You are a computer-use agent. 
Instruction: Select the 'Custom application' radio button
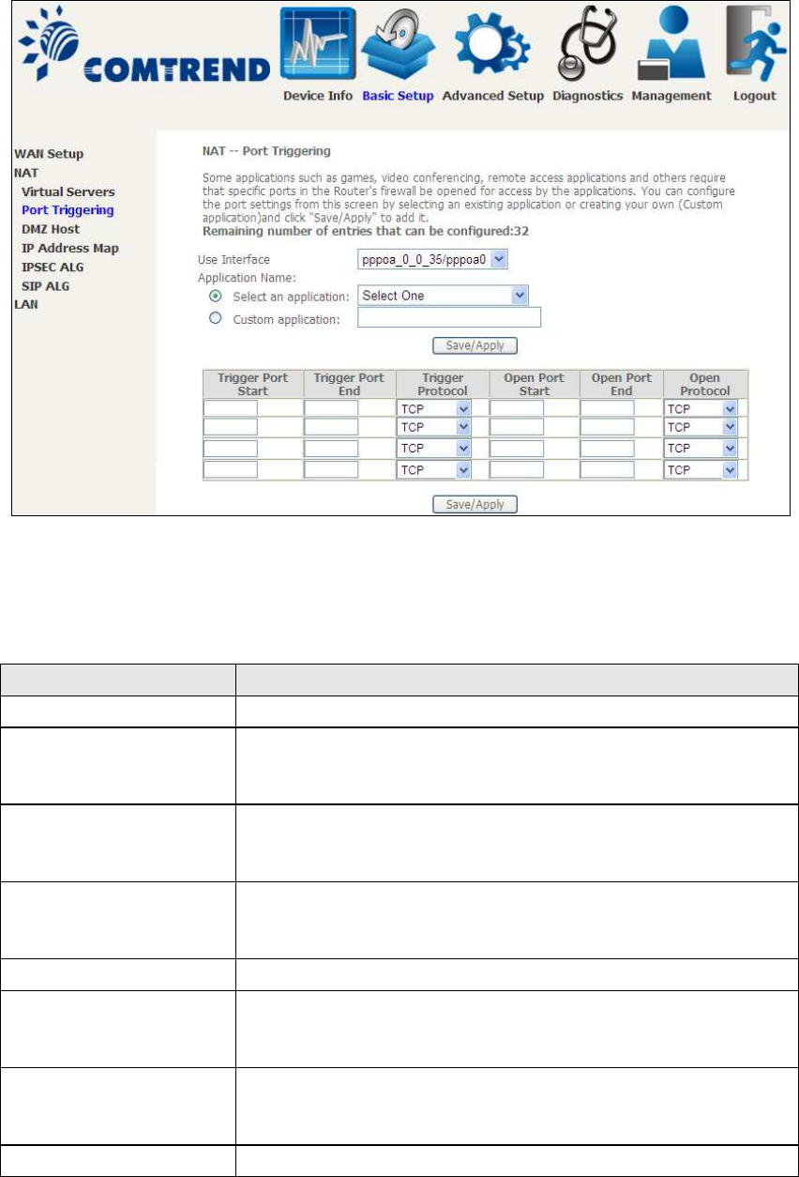pos(215,318)
